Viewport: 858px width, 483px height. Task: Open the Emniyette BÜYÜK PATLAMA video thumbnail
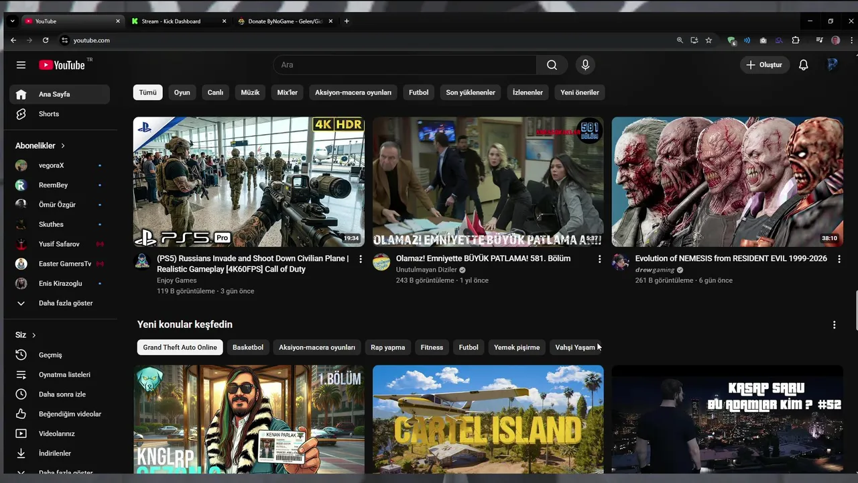pyautogui.click(x=488, y=182)
